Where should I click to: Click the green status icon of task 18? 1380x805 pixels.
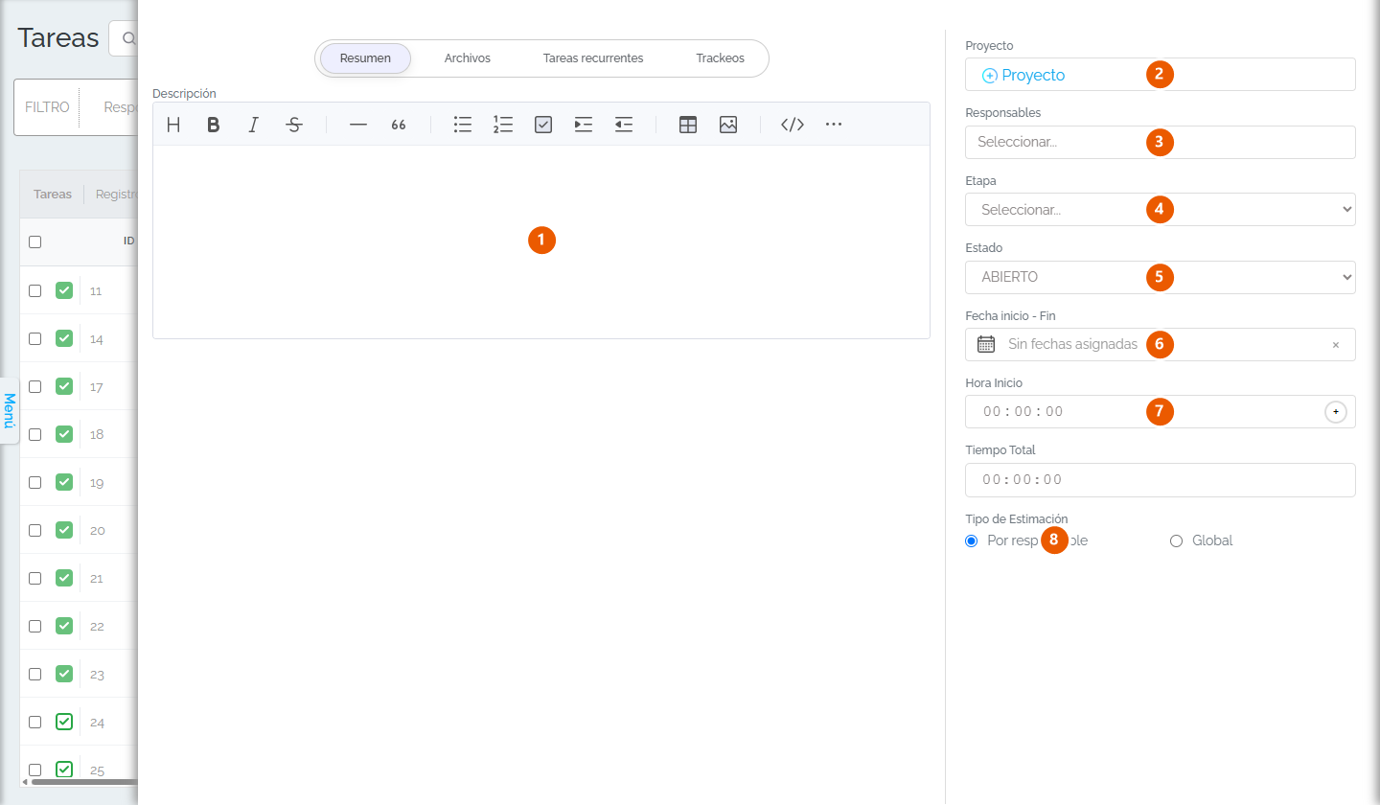(x=64, y=434)
